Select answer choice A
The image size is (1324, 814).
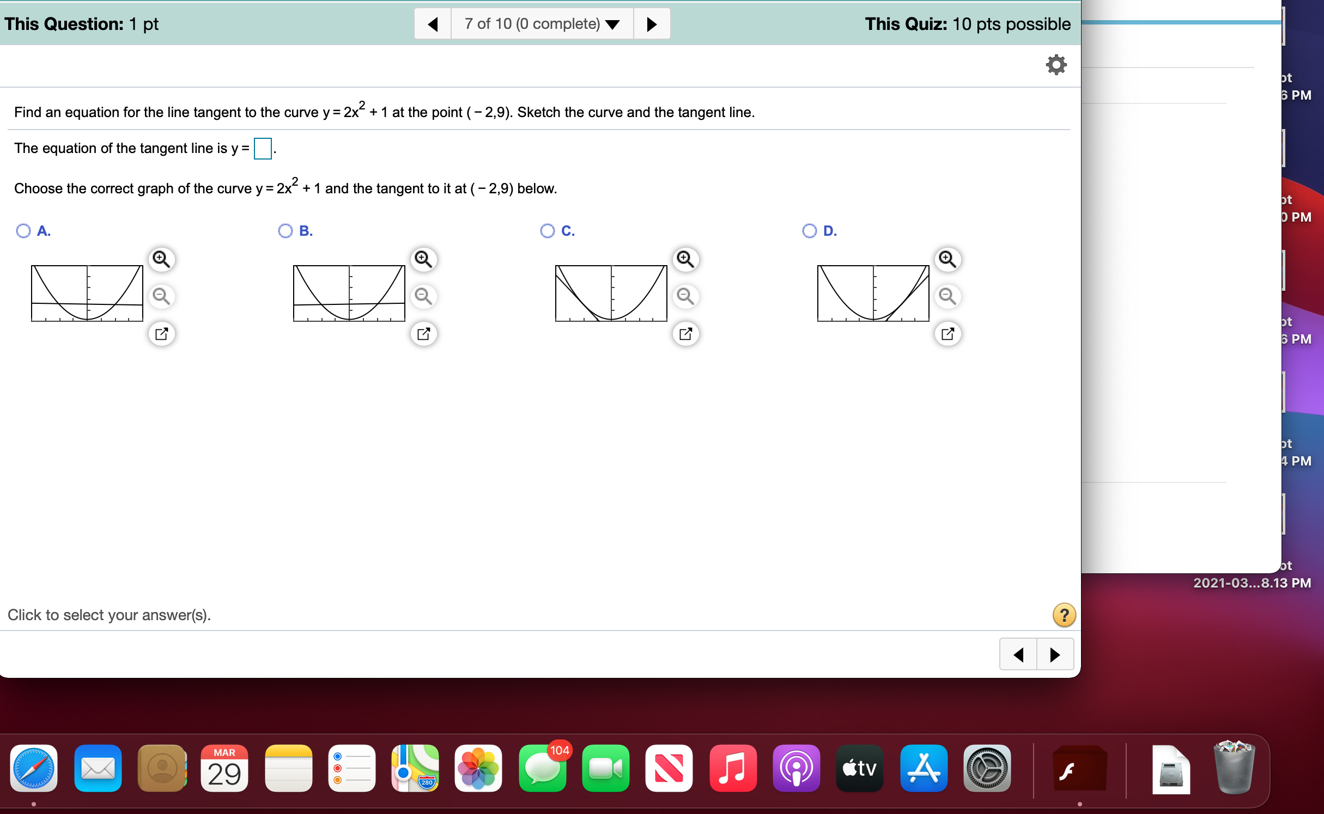pos(23,231)
